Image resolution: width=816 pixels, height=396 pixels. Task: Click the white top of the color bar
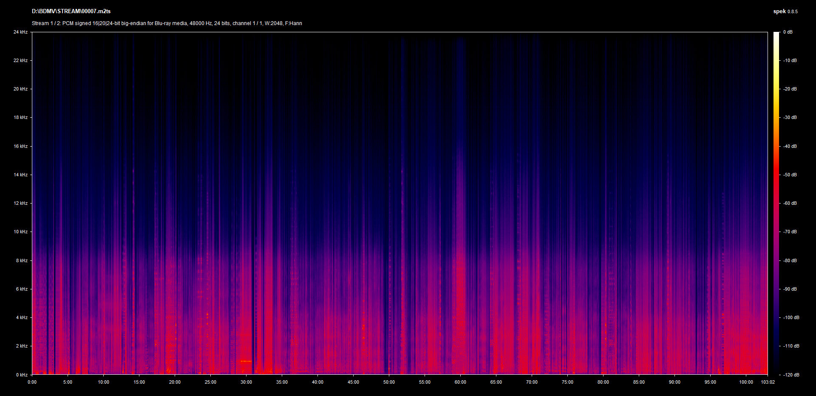click(776, 35)
